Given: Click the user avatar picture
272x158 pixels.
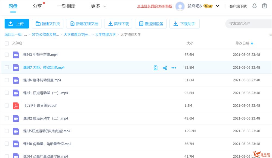Looking at the screenshot, I should tap(180, 6).
